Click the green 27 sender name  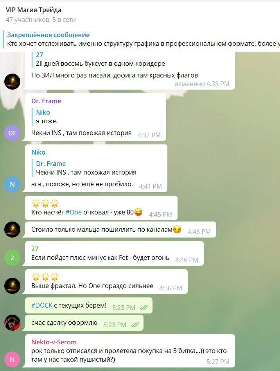point(35,249)
